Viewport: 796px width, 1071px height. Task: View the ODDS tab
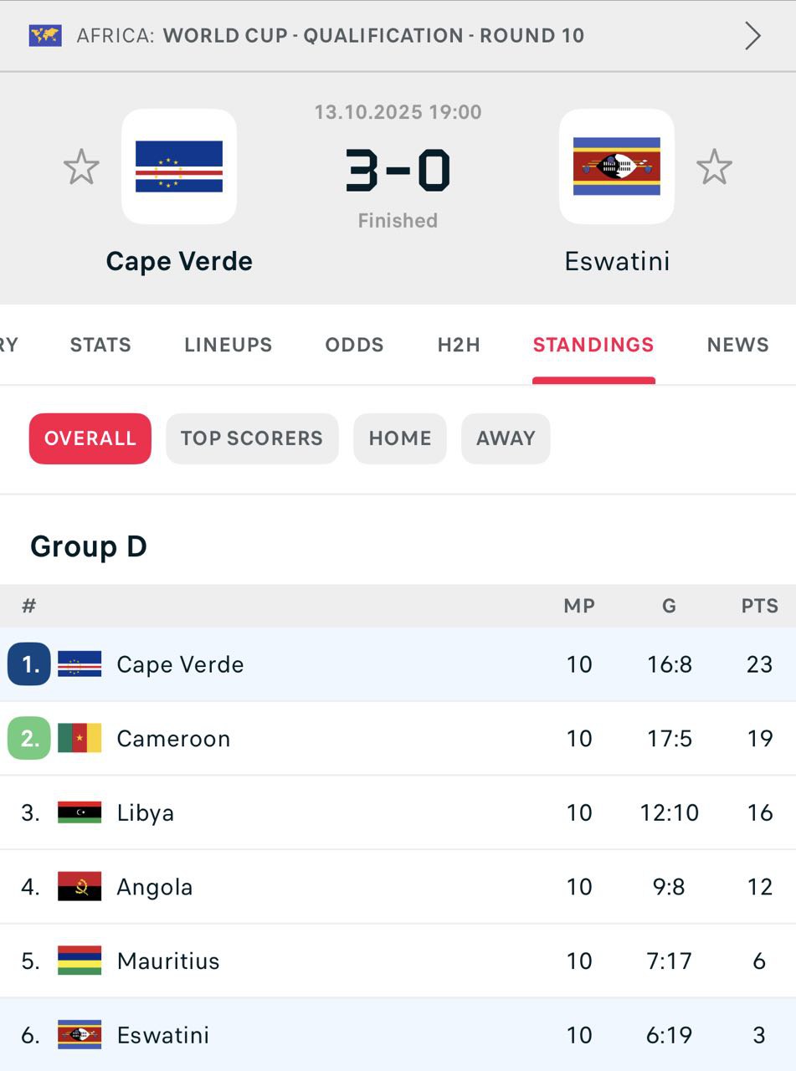354,345
